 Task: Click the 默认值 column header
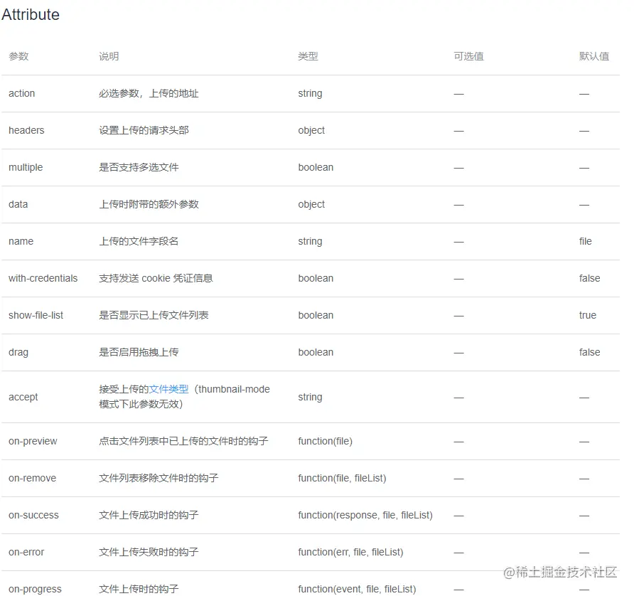tap(594, 55)
